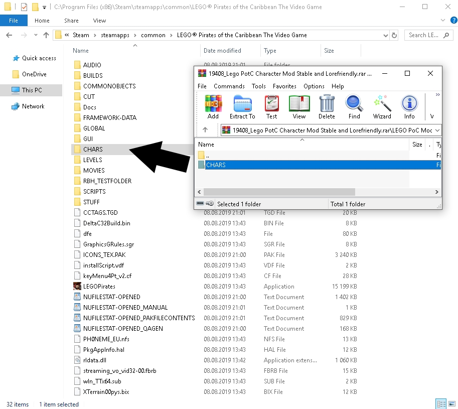The height and width of the screenshot is (409, 458).
Task: Click the Find magnifier icon in WinRAR
Action: coord(354,107)
